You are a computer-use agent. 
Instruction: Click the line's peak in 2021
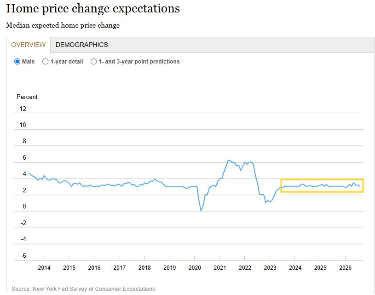click(228, 160)
